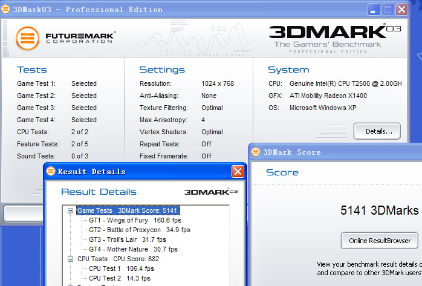Collapse the Game Tests tree node
The height and width of the screenshot is (286, 422).
pyautogui.click(x=71, y=211)
